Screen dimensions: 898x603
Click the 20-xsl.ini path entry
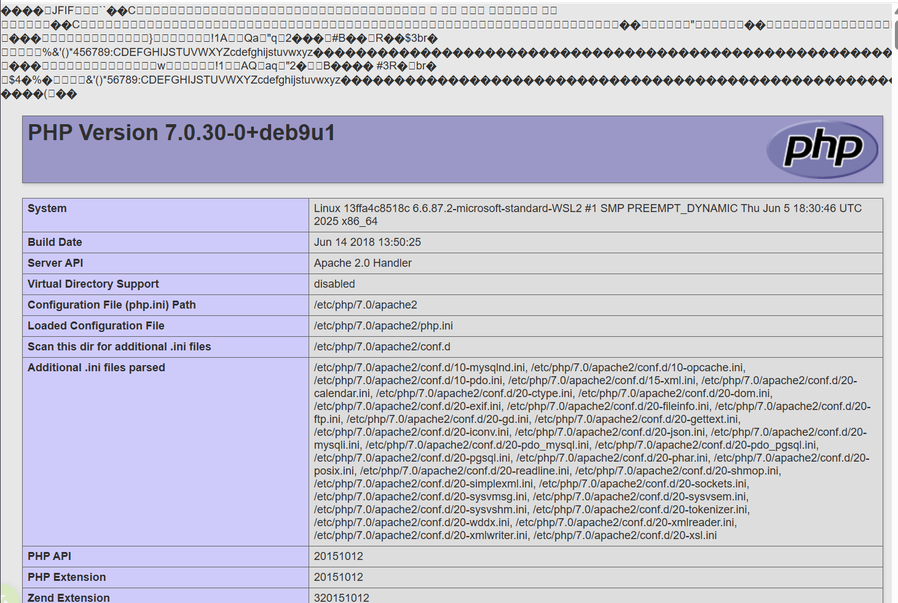point(625,535)
